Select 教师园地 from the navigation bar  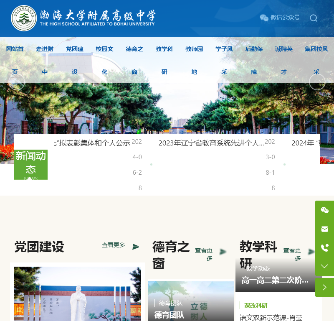tap(194, 61)
